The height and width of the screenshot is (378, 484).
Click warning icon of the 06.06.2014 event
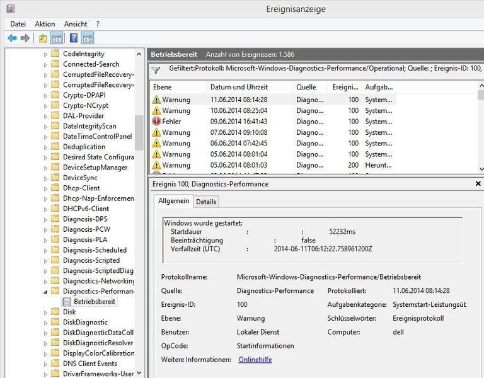coord(156,143)
